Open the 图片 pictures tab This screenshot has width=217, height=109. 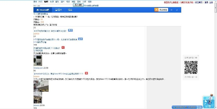[58, 10]
